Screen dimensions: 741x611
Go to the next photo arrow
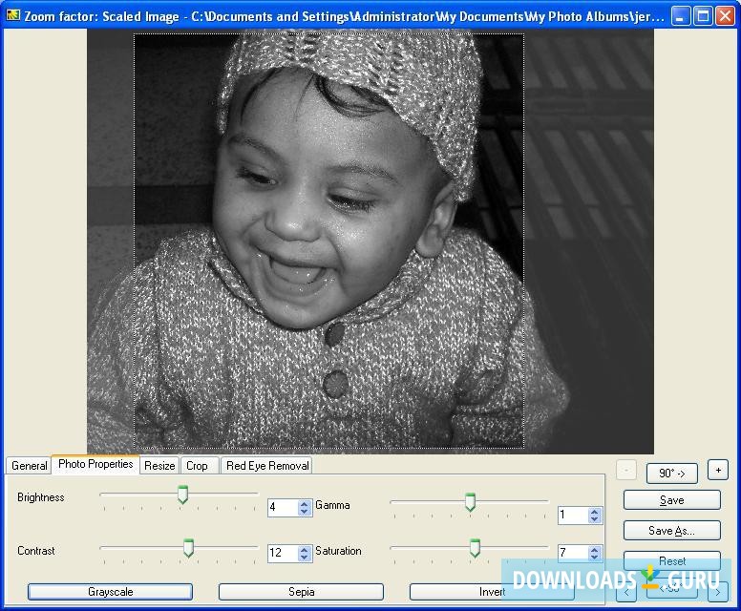pos(718,592)
